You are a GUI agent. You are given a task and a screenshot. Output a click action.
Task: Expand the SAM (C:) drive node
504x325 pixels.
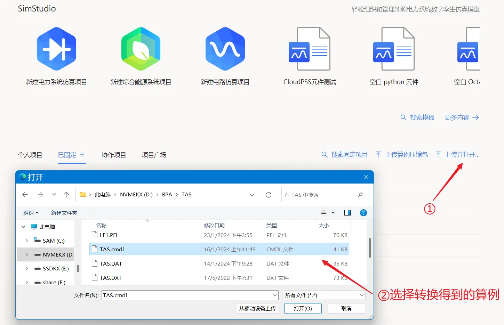27,241
